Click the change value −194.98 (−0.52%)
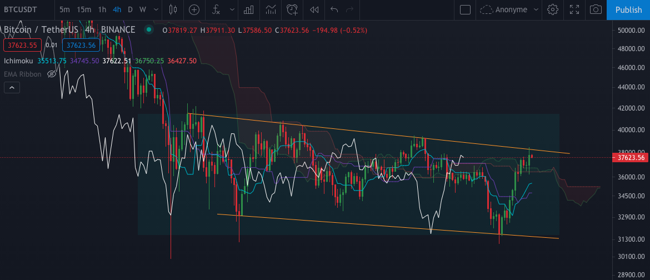The width and height of the screenshot is (650, 280). [x=339, y=31]
